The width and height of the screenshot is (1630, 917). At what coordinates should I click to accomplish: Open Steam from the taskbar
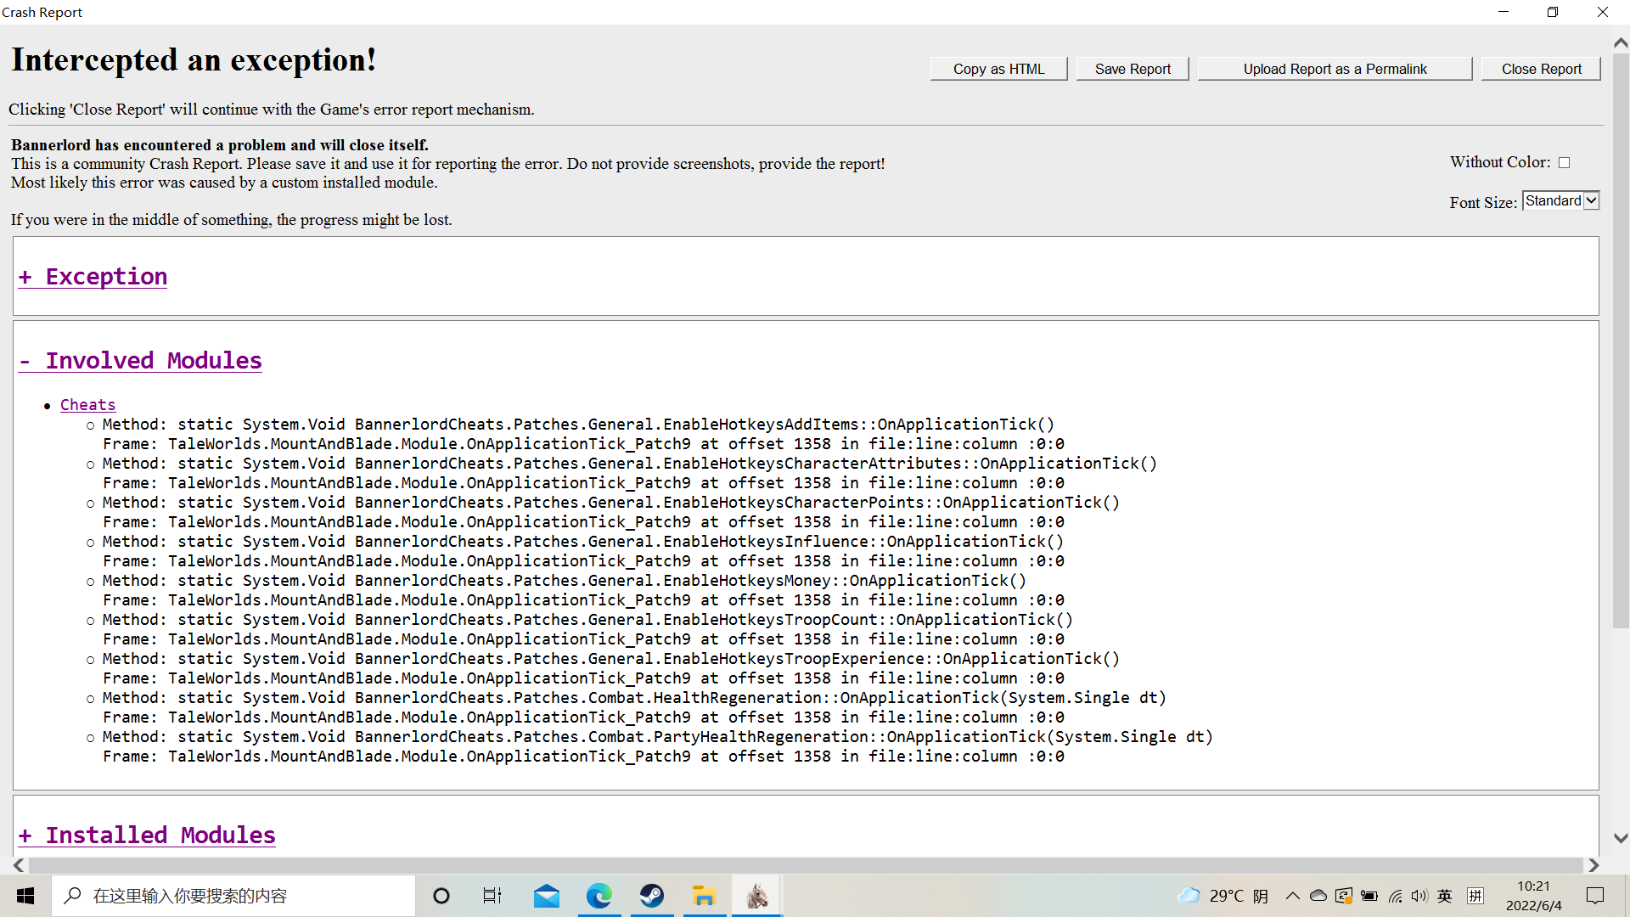pyautogui.click(x=652, y=896)
